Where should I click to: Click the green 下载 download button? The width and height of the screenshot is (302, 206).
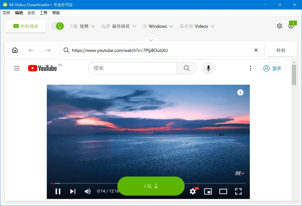pyautogui.click(x=151, y=186)
